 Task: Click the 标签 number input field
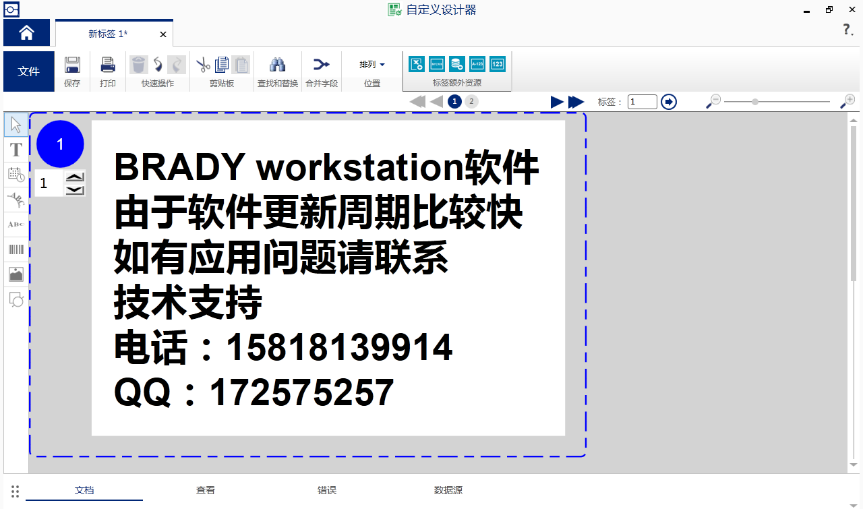click(x=643, y=102)
